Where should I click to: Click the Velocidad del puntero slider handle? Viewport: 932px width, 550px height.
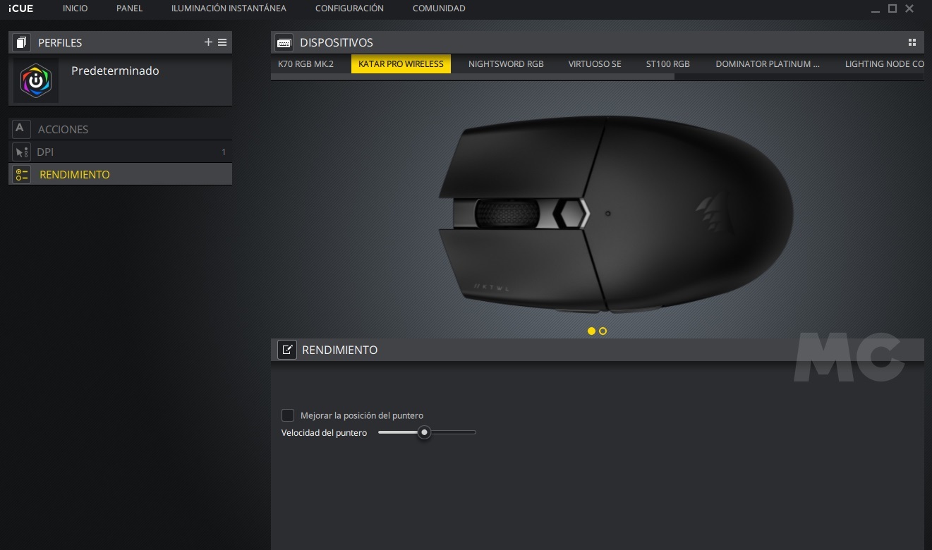click(424, 432)
